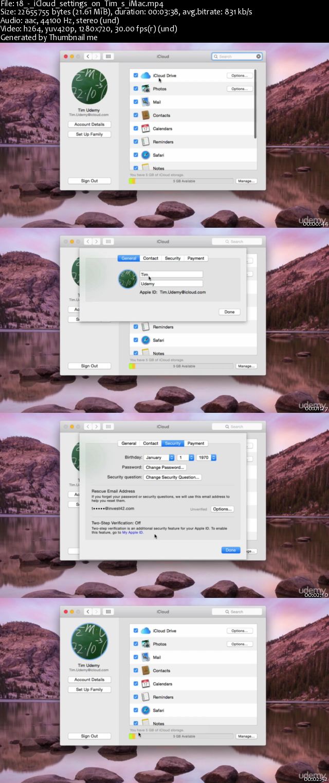Uncheck iCloud Drive checkbox in the 00:00:44 frame
The image size is (329, 783).
click(136, 76)
